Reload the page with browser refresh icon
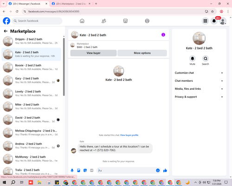This screenshot has height=186, width=232. point(17,12)
